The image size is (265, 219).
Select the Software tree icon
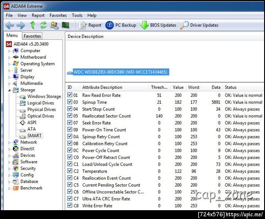tap(16, 162)
